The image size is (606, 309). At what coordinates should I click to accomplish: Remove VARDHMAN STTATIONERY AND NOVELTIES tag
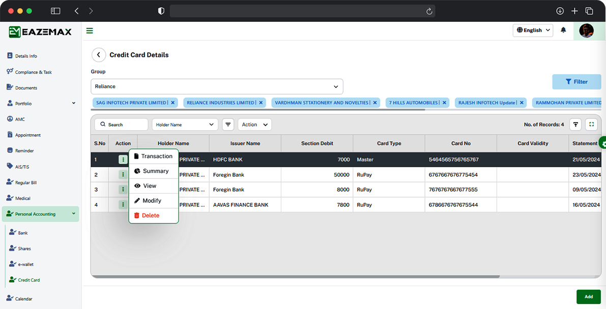click(x=375, y=103)
